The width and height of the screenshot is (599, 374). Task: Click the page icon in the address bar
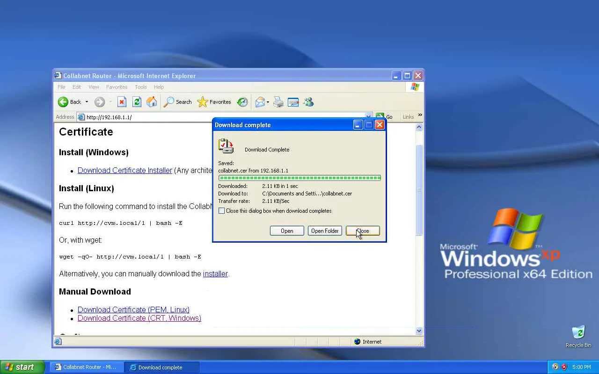pyautogui.click(x=81, y=117)
